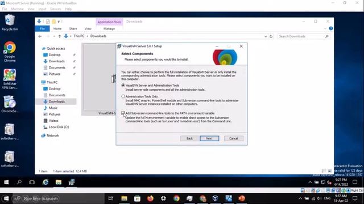Click Next in VisualSVN Setup

point(209,138)
